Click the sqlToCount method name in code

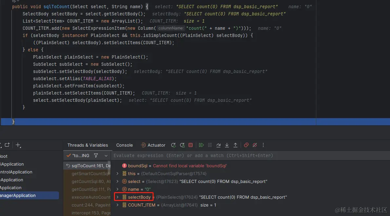tap(56, 7)
